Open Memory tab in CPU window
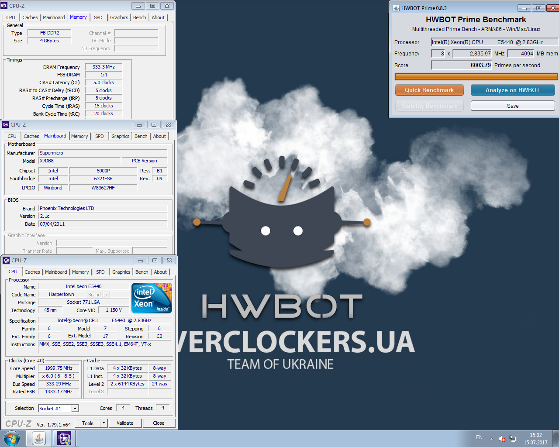Viewport: 559px width, 447px height. coord(80,272)
